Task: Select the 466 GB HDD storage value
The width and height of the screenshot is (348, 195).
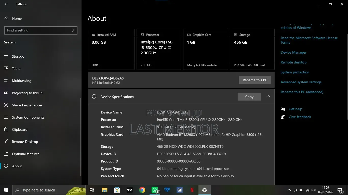Action: coord(190,147)
